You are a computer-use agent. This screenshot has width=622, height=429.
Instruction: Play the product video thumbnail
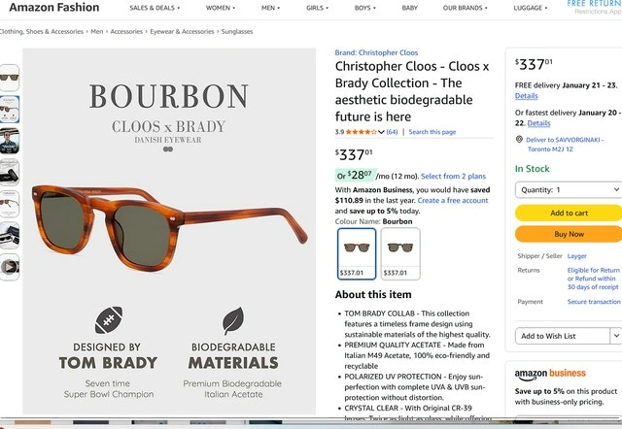coord(9,265)
